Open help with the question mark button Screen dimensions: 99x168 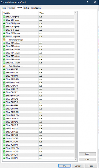point(87,2)
